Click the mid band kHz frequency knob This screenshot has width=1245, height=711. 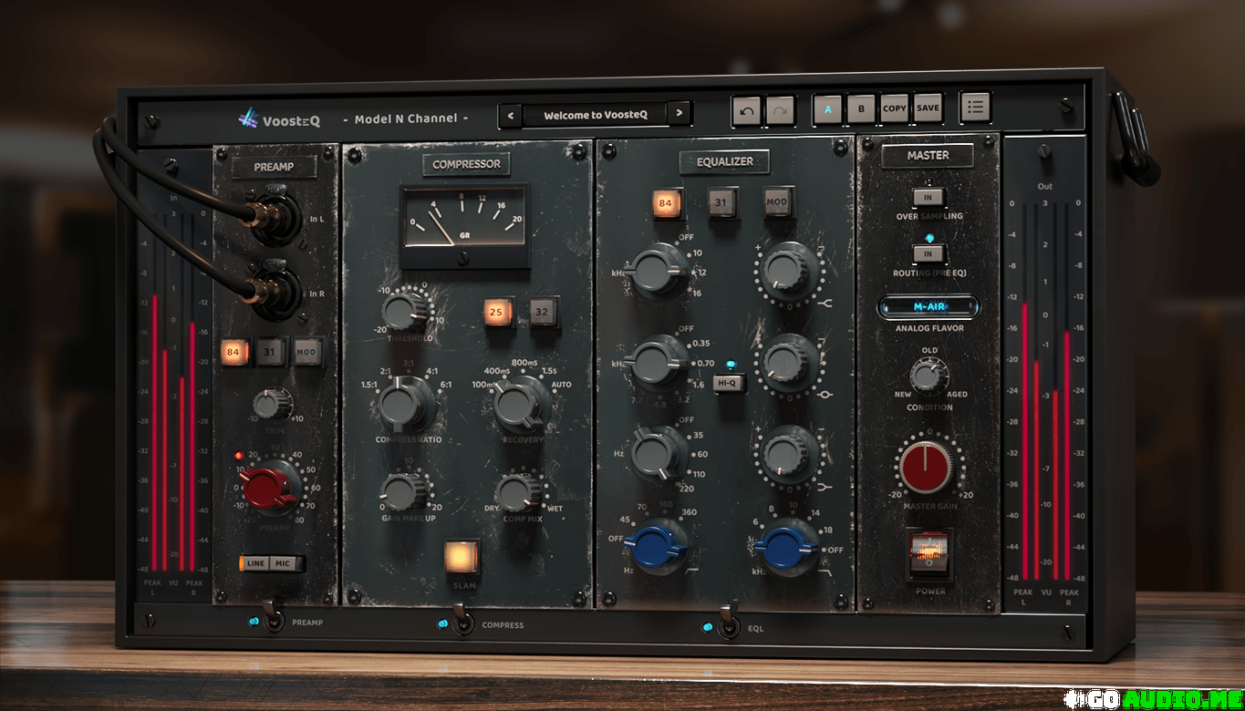click(x=659, y=362)
